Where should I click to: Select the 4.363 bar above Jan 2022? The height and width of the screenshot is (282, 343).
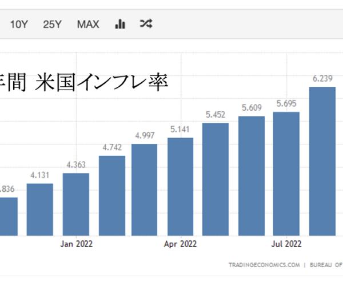point(76,204)
